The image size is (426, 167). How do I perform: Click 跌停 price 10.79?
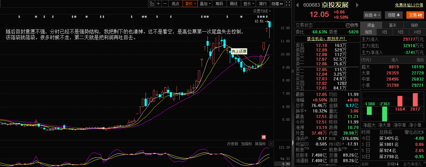tap(353, 127)
